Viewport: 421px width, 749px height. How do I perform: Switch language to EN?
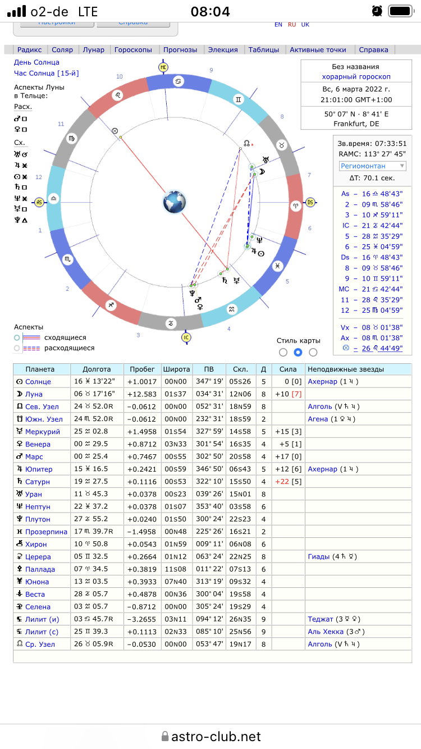click(x=278, y=24)
